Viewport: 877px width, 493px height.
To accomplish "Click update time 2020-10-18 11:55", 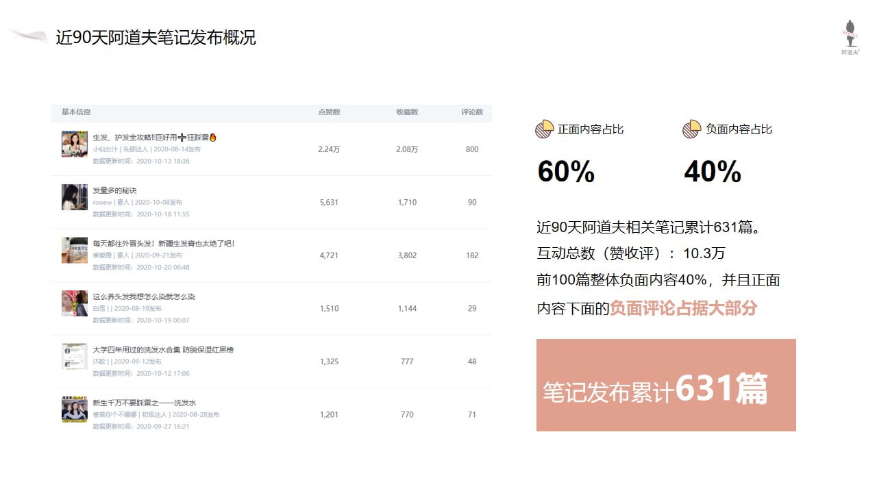I will (141, 214).
